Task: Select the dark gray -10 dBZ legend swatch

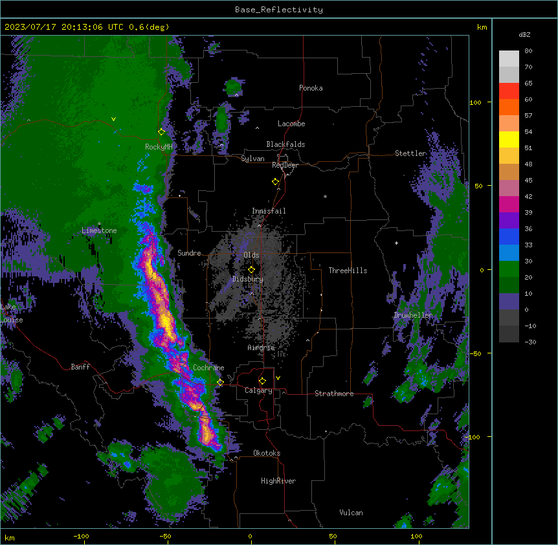Action: point(509,334)
